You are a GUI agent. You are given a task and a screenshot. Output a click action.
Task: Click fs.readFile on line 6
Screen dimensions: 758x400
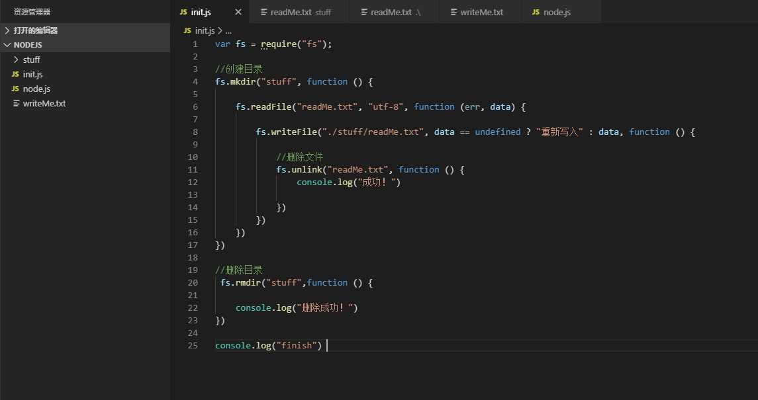tap(263, 106)
